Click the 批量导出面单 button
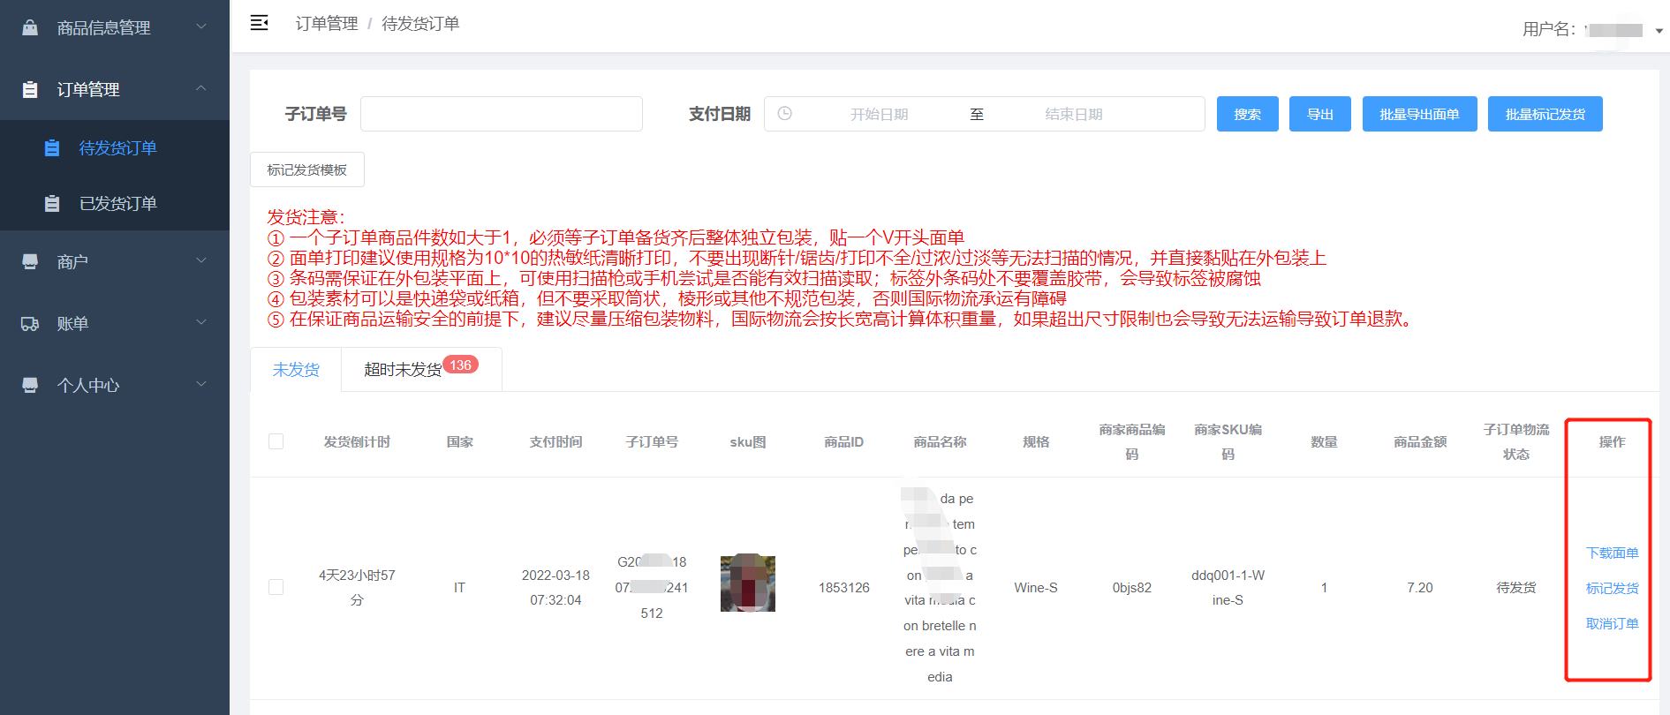Screen dimensions: 1670x715 [x=1419, y=114]
